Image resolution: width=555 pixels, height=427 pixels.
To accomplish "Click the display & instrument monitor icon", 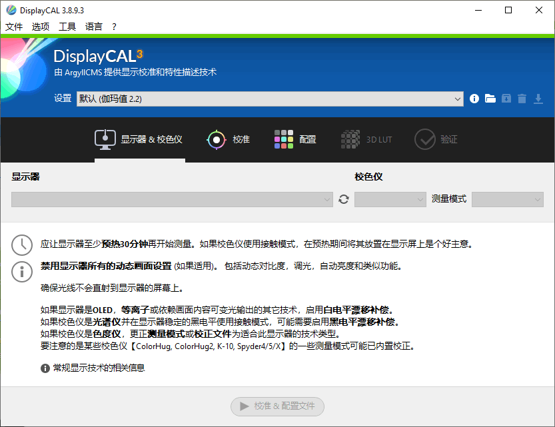I will tap(105, 139).
